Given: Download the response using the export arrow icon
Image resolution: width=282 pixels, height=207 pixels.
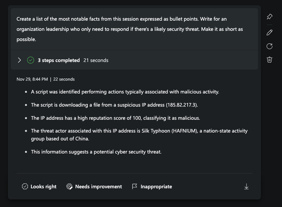Looking at the screenshot, I should click(x=246, y=186).
